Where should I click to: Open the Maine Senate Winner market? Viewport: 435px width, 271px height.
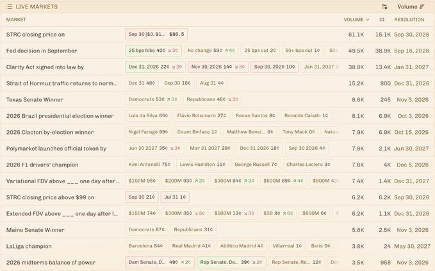point(35,230)
